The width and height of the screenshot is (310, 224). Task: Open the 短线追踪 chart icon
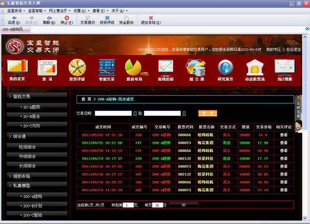coord(166,70)
